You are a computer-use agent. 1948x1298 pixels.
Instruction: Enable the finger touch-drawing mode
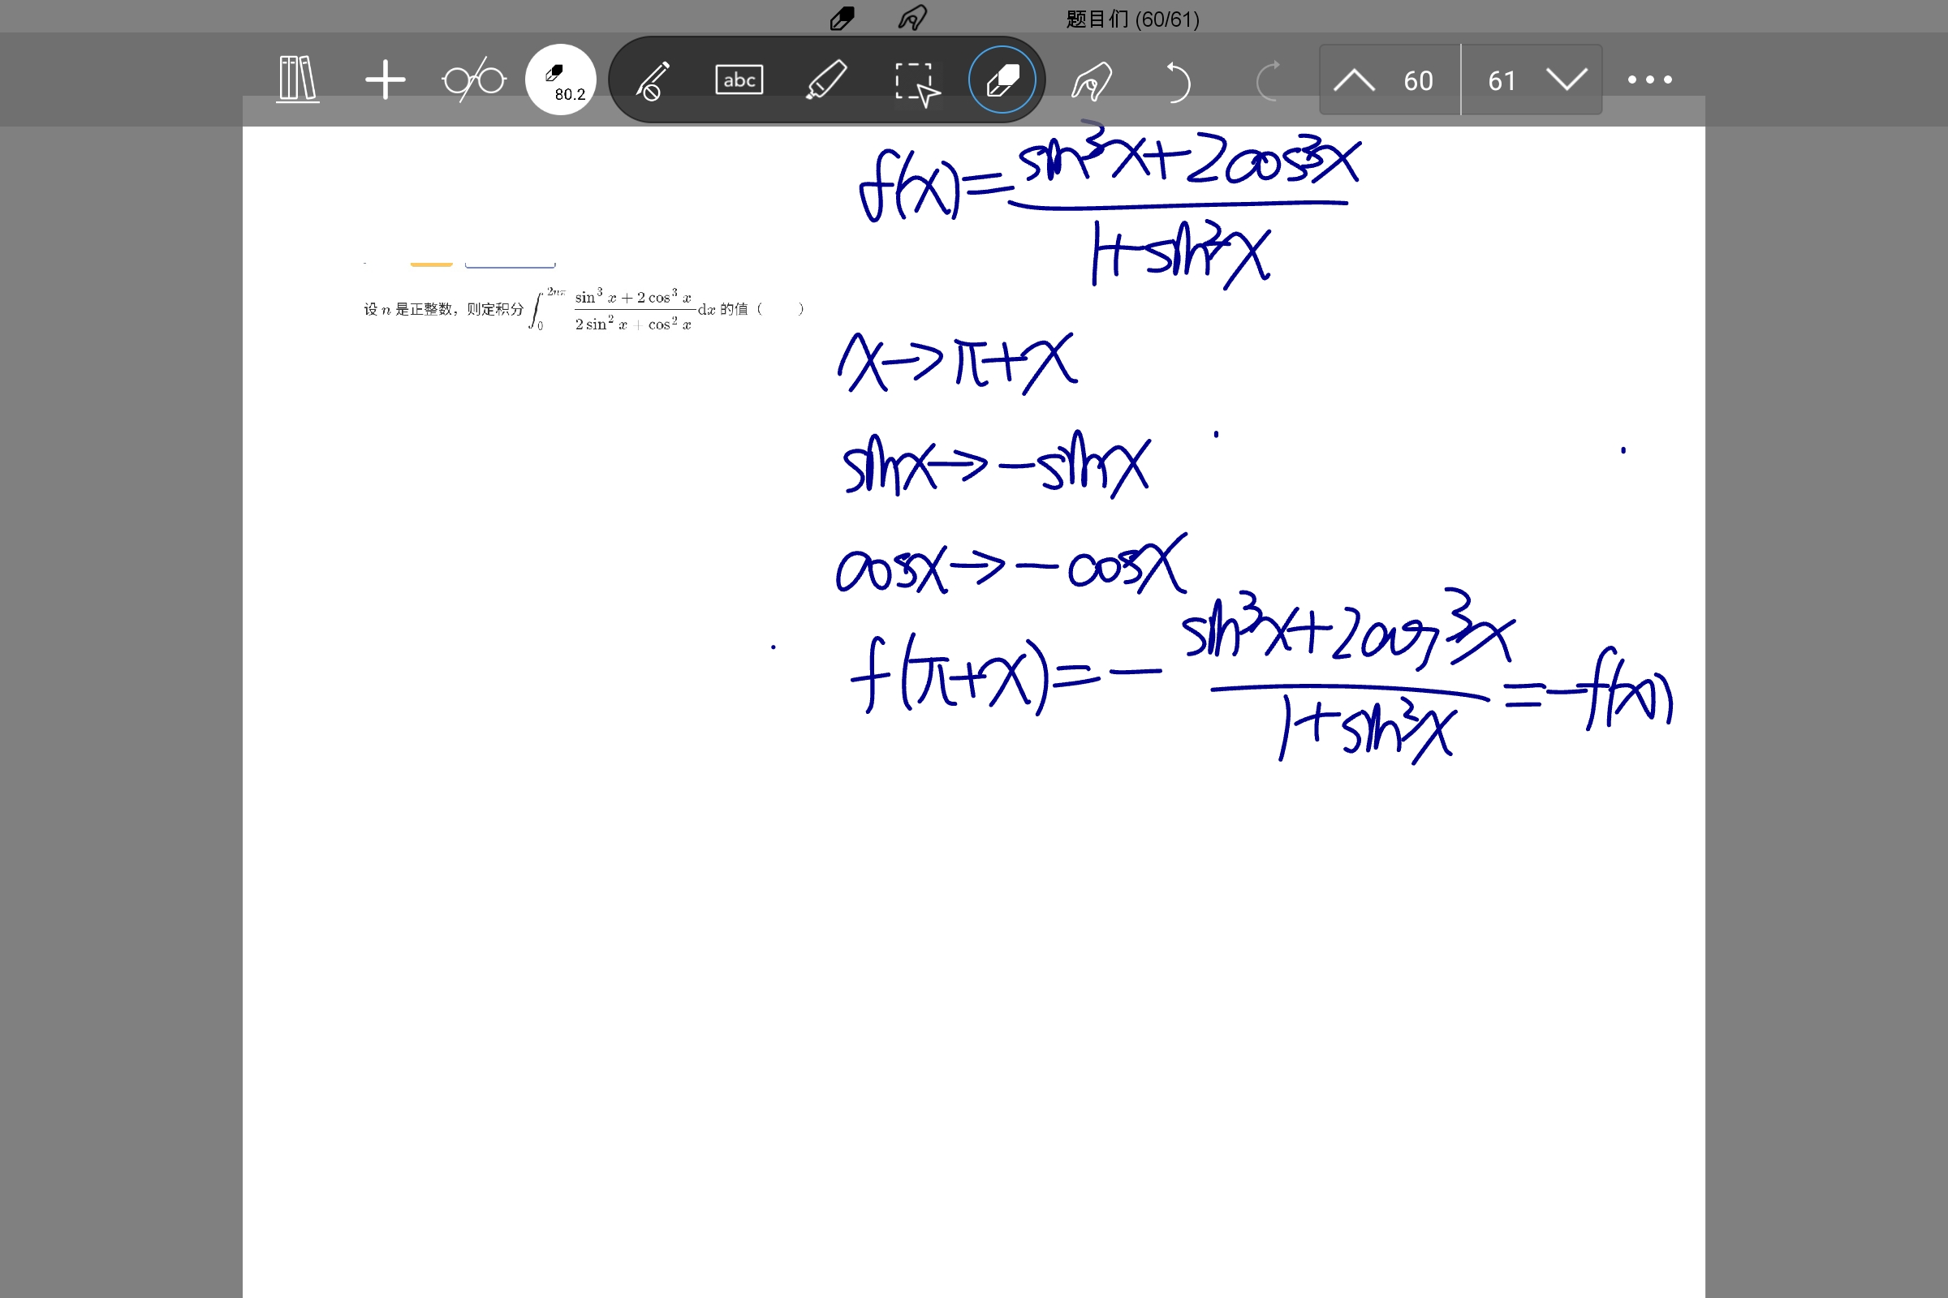click(x=1092, y=81)
